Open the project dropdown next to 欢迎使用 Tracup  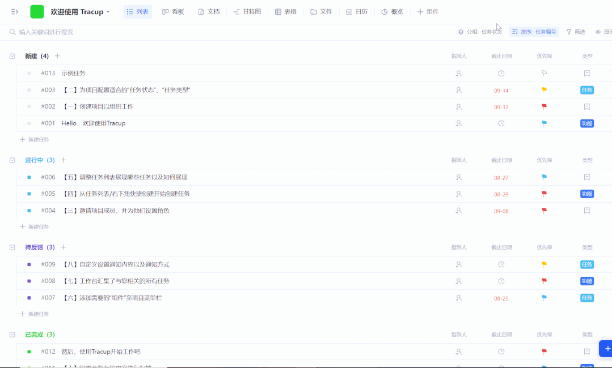click(108, 11)
